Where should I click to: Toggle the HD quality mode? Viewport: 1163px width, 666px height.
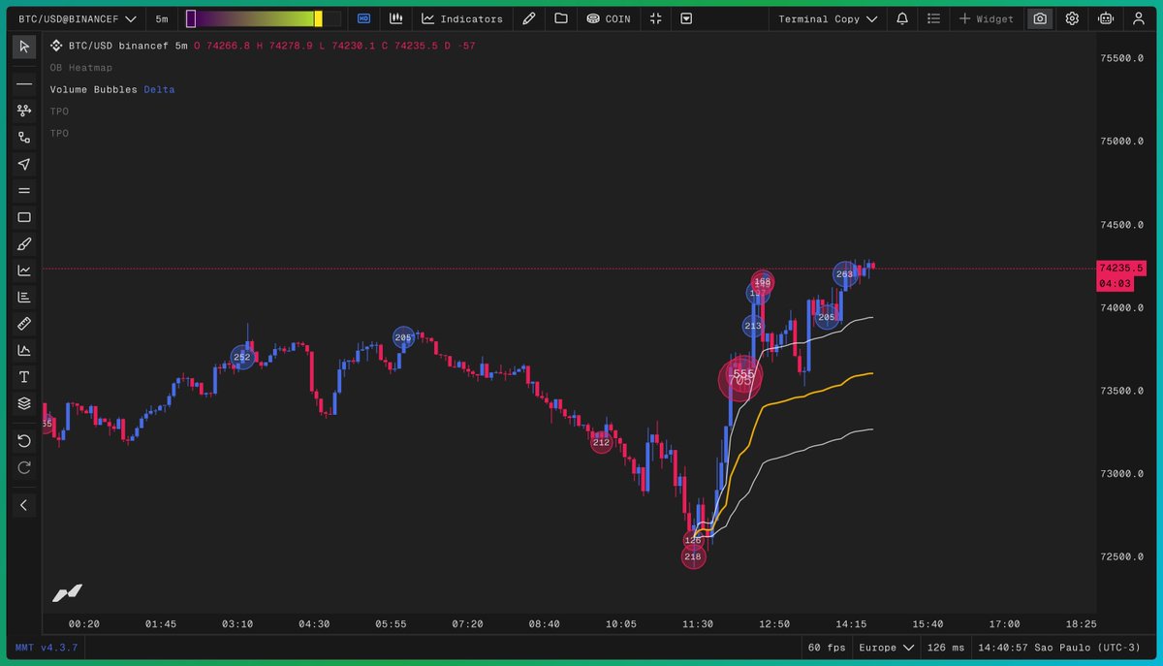coord(364,18)
